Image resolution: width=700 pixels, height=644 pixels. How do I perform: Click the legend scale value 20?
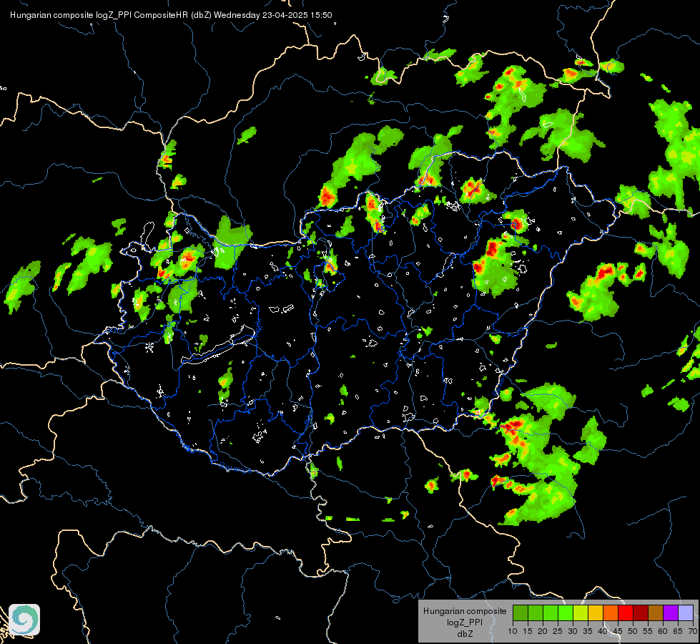click(x=543, y=631)
